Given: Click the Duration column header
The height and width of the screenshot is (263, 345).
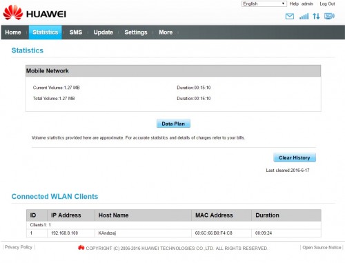Looking at the screenshot, I should click(x=286, y=215).
